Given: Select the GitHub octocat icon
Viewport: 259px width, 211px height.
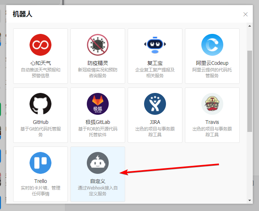Looking at the screenshot, I should pyautogui.click(x=40, y=104).
